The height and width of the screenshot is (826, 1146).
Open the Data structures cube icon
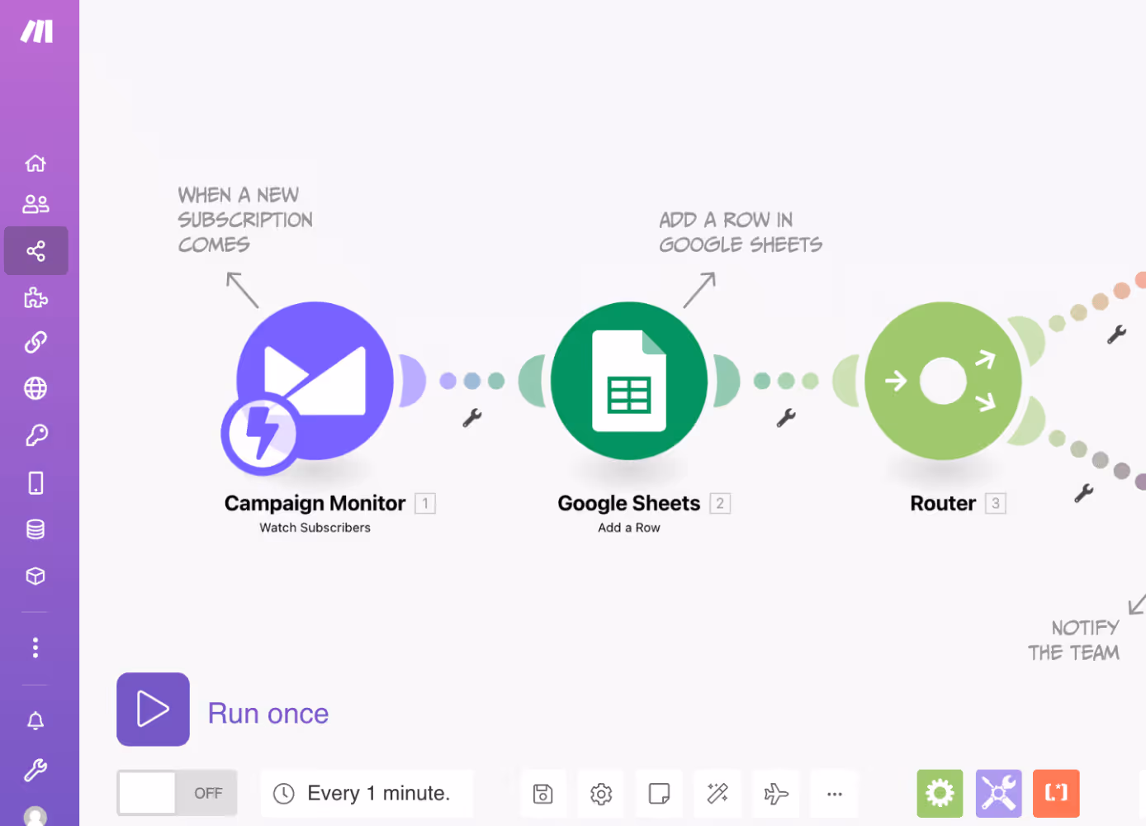pos(36,576)
